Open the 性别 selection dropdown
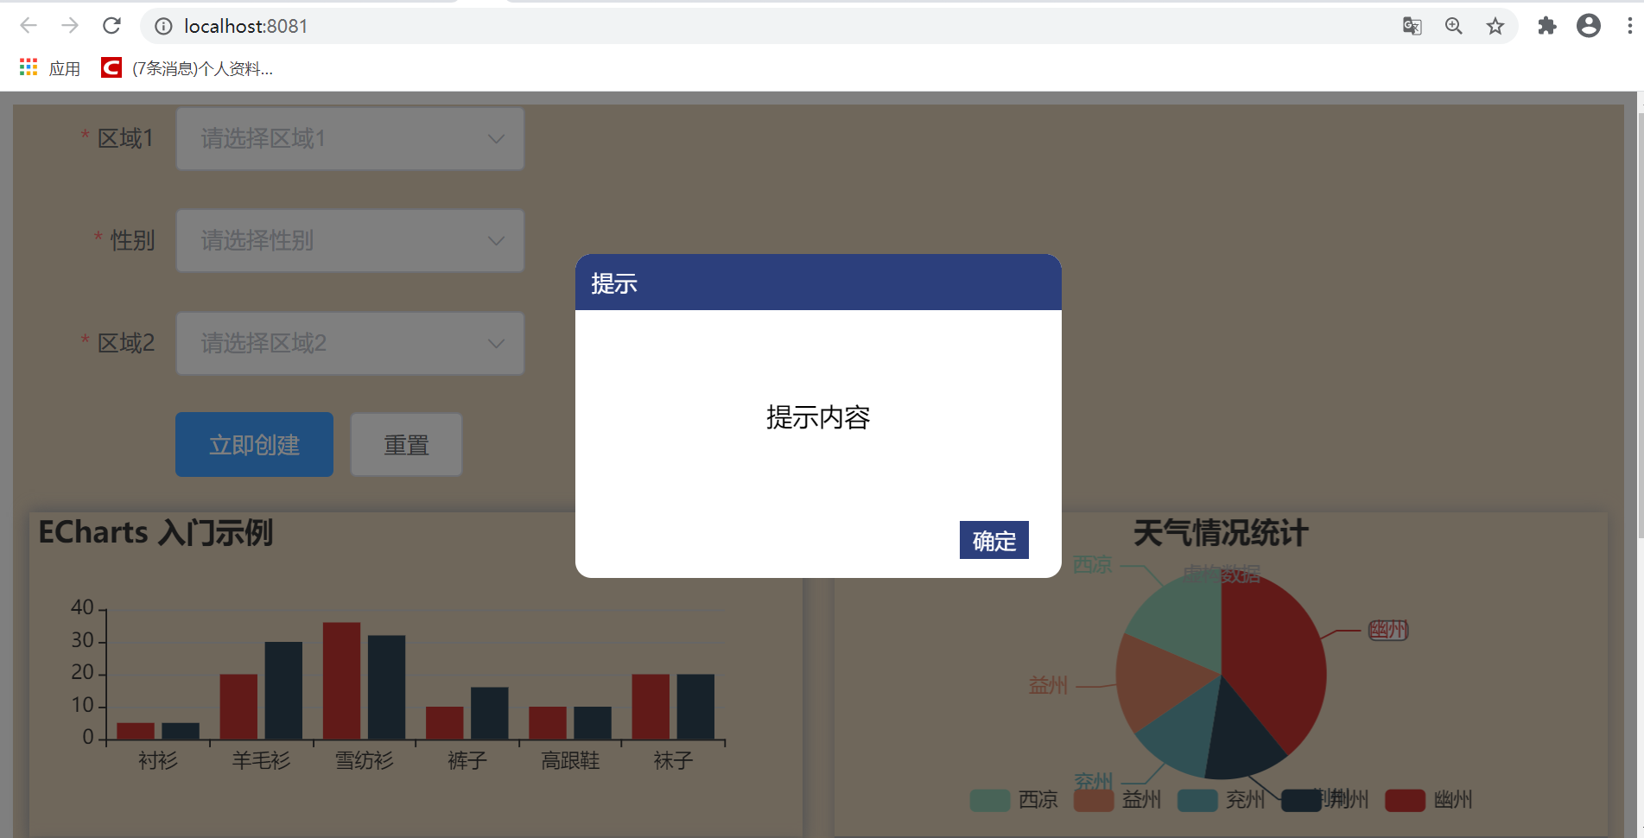 click(x=349, y=240)
